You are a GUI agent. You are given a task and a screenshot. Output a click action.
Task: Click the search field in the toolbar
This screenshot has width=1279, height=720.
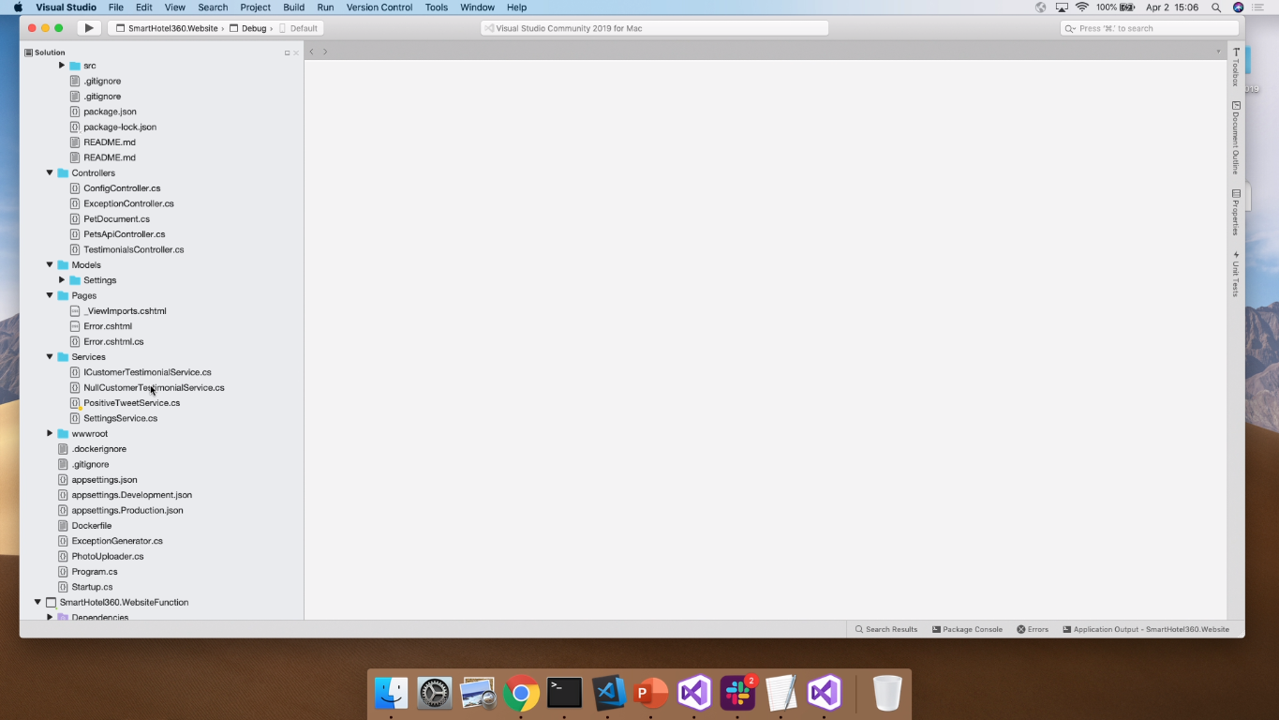click(x=1149, y=28)
